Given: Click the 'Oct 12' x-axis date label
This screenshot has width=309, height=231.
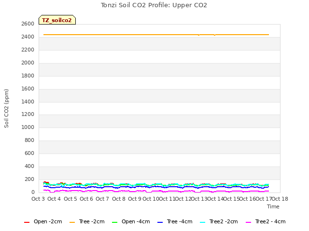Looking at the screenshot, I should 183,199.
